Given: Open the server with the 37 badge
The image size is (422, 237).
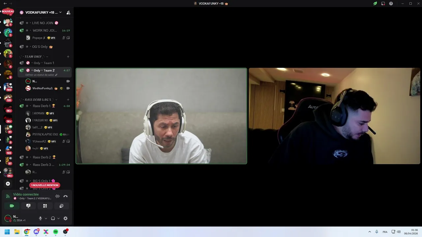Looking at the screenshot, I should coord(8,161).
